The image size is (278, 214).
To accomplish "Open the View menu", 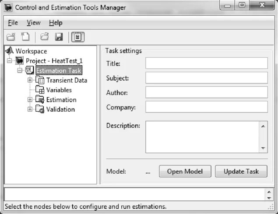I will click(34, 23).
